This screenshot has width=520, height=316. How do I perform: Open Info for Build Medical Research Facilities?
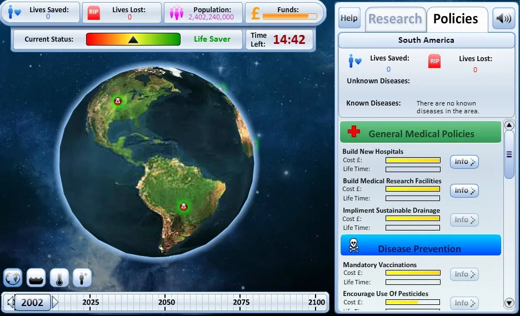click(x=464, y=190)
